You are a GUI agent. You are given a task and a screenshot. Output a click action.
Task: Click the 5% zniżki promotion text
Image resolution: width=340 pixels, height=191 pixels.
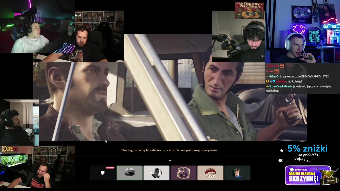pyautogui.click(x=307, y=148)
